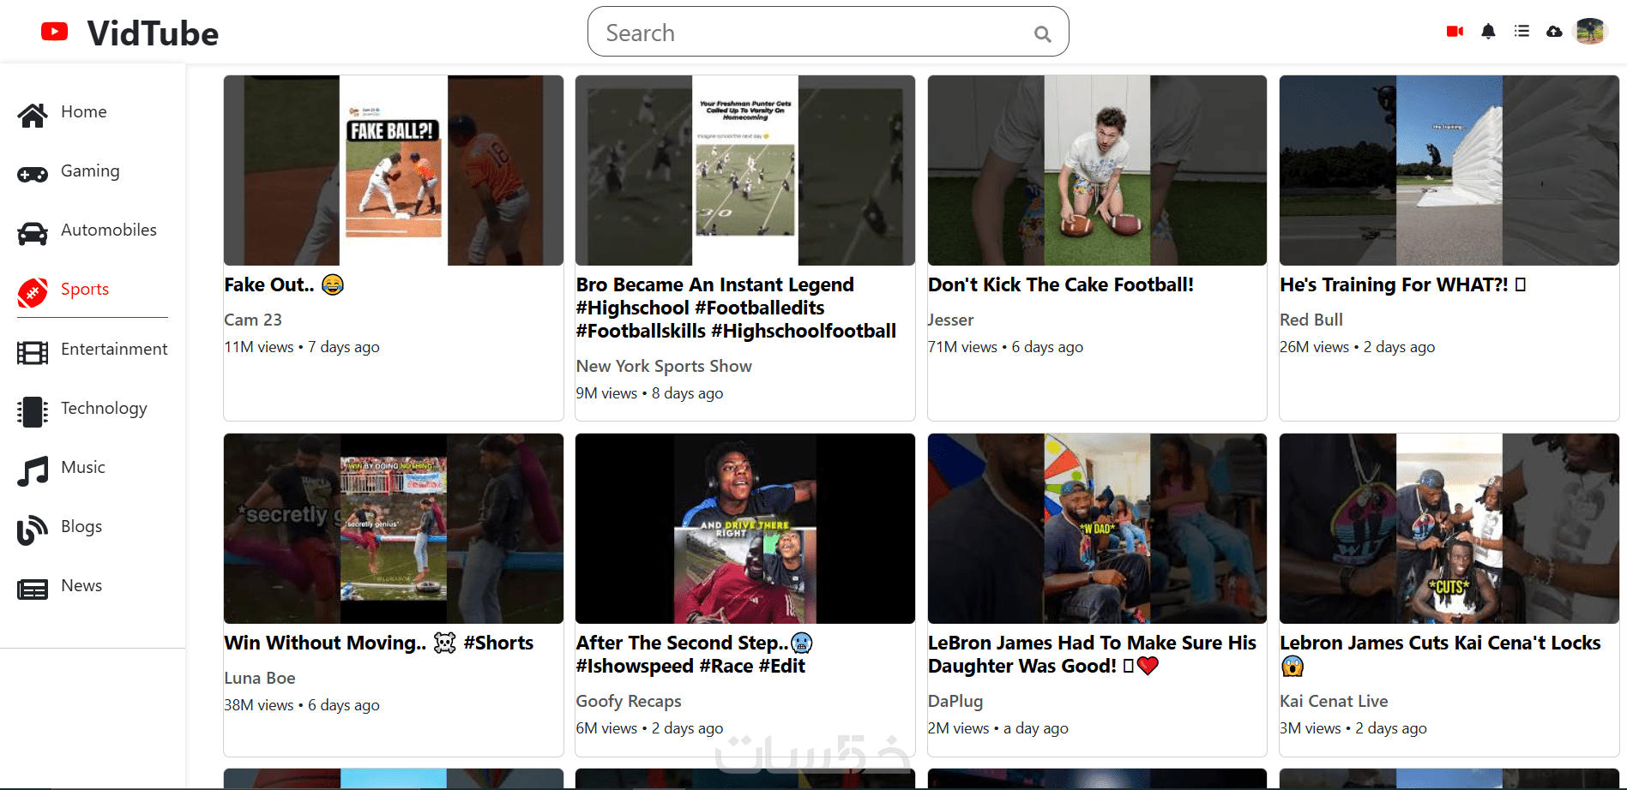Open the Technology category
The width and height of the screenshot is (1627, 790).
[x=104, y=409]
